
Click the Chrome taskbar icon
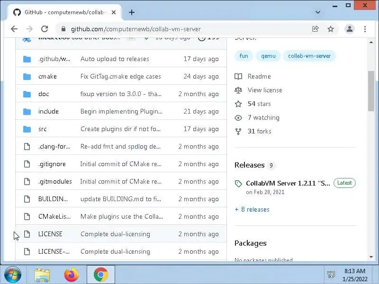pyautogui.click(x=101, y=275)
